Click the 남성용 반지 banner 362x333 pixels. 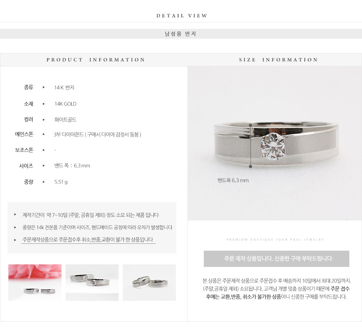click(x=181, y=34)
